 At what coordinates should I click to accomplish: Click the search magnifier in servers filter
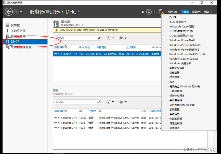(x=99, y=38)
